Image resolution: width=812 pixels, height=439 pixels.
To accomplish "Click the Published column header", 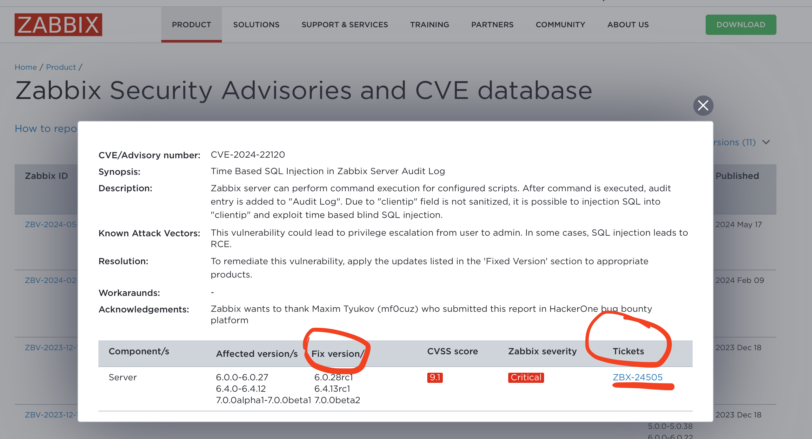I will coord(737,176).
